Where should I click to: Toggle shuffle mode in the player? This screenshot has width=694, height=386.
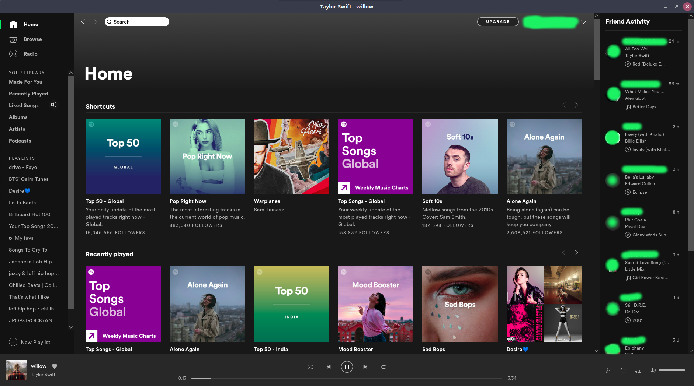point(310,367)
